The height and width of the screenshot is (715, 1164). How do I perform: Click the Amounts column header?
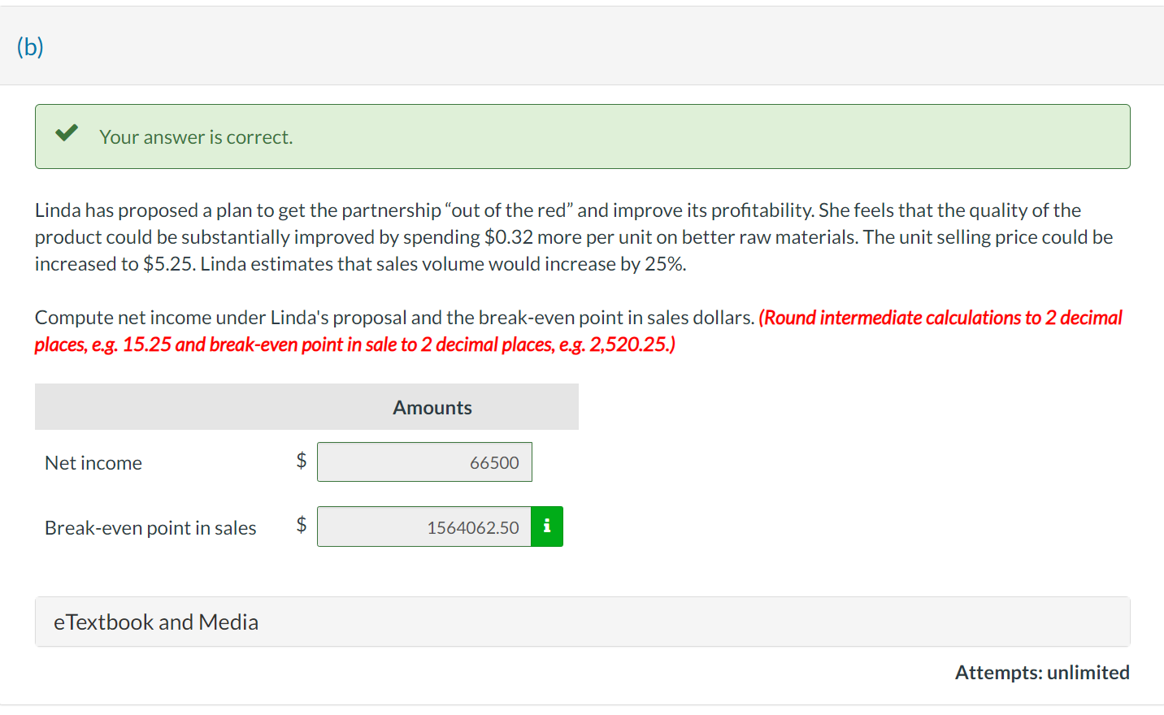pyautogui.click(x=432, y=407)
